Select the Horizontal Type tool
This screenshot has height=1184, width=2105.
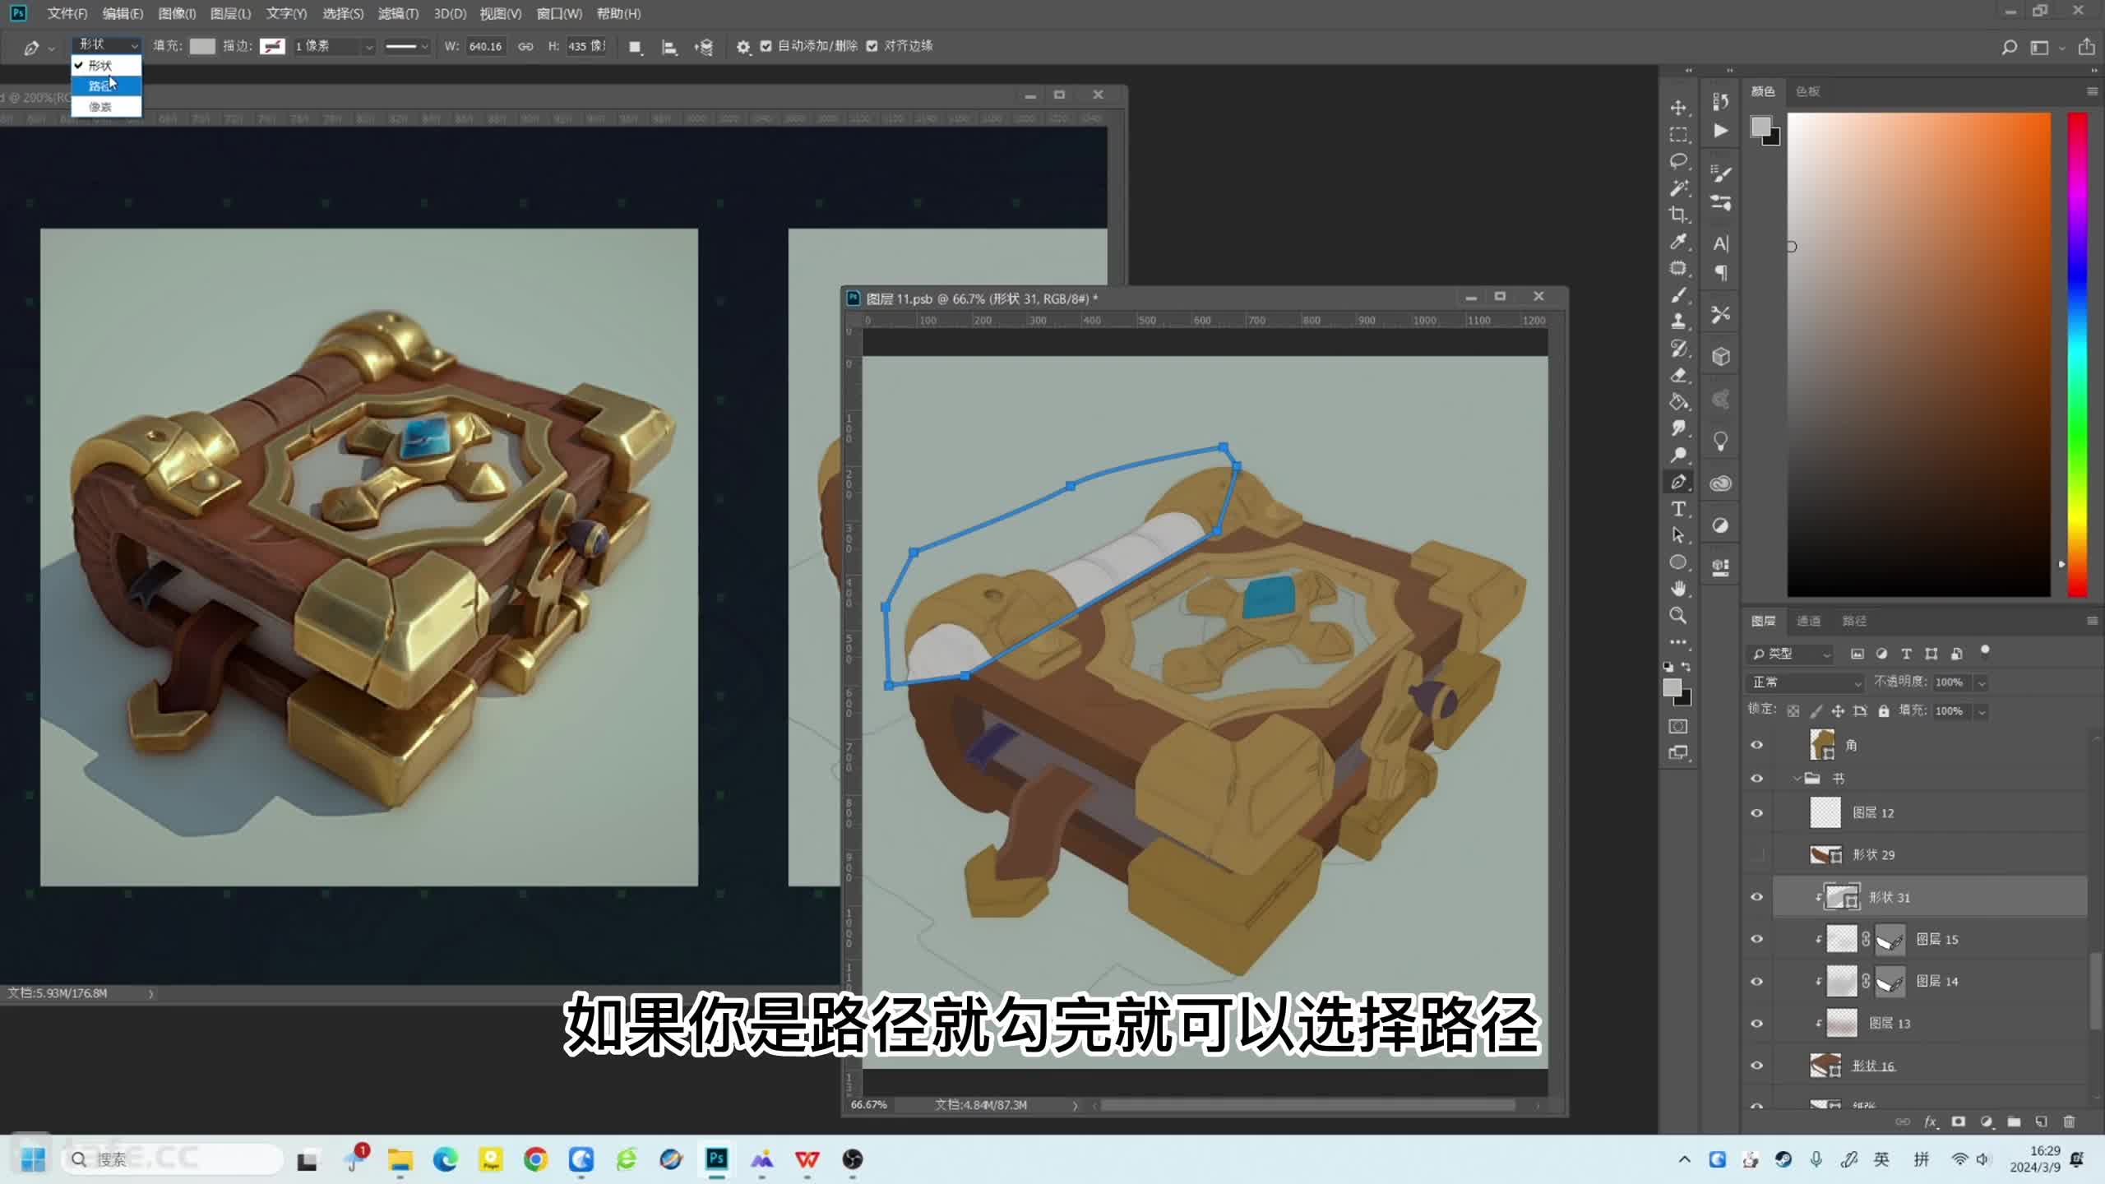click(1678, 509)
